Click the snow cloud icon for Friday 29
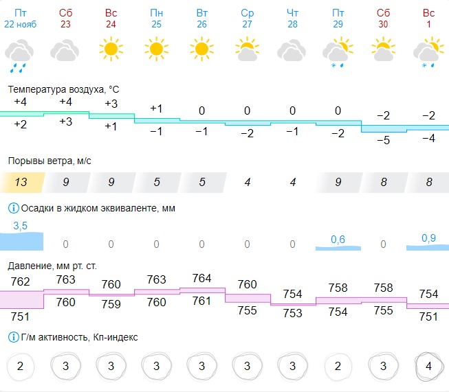449x392 pixels. pyautogui.click(x=338, y=52)
